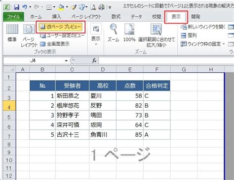Expand the 表示 show options dropdown
Screen dimensions: 234x180
click(96, 35)
